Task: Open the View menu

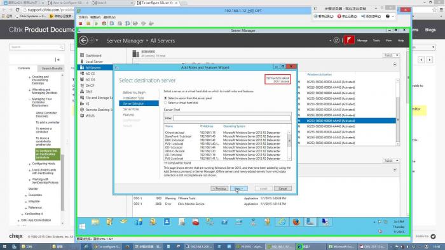Action: [x=388, y=41]
